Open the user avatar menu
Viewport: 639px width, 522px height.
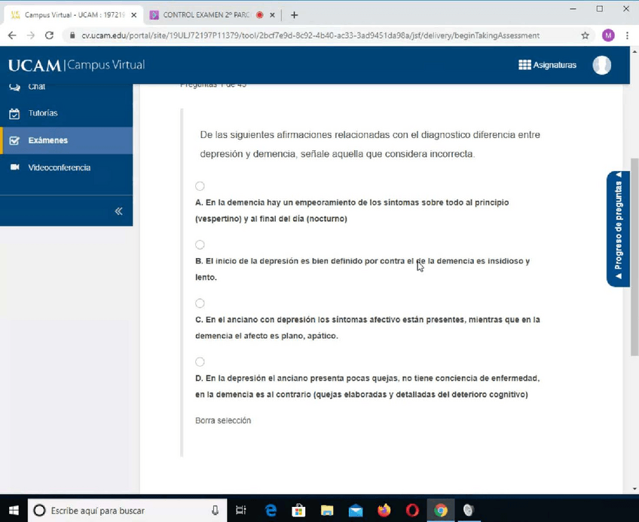[602, 65]
